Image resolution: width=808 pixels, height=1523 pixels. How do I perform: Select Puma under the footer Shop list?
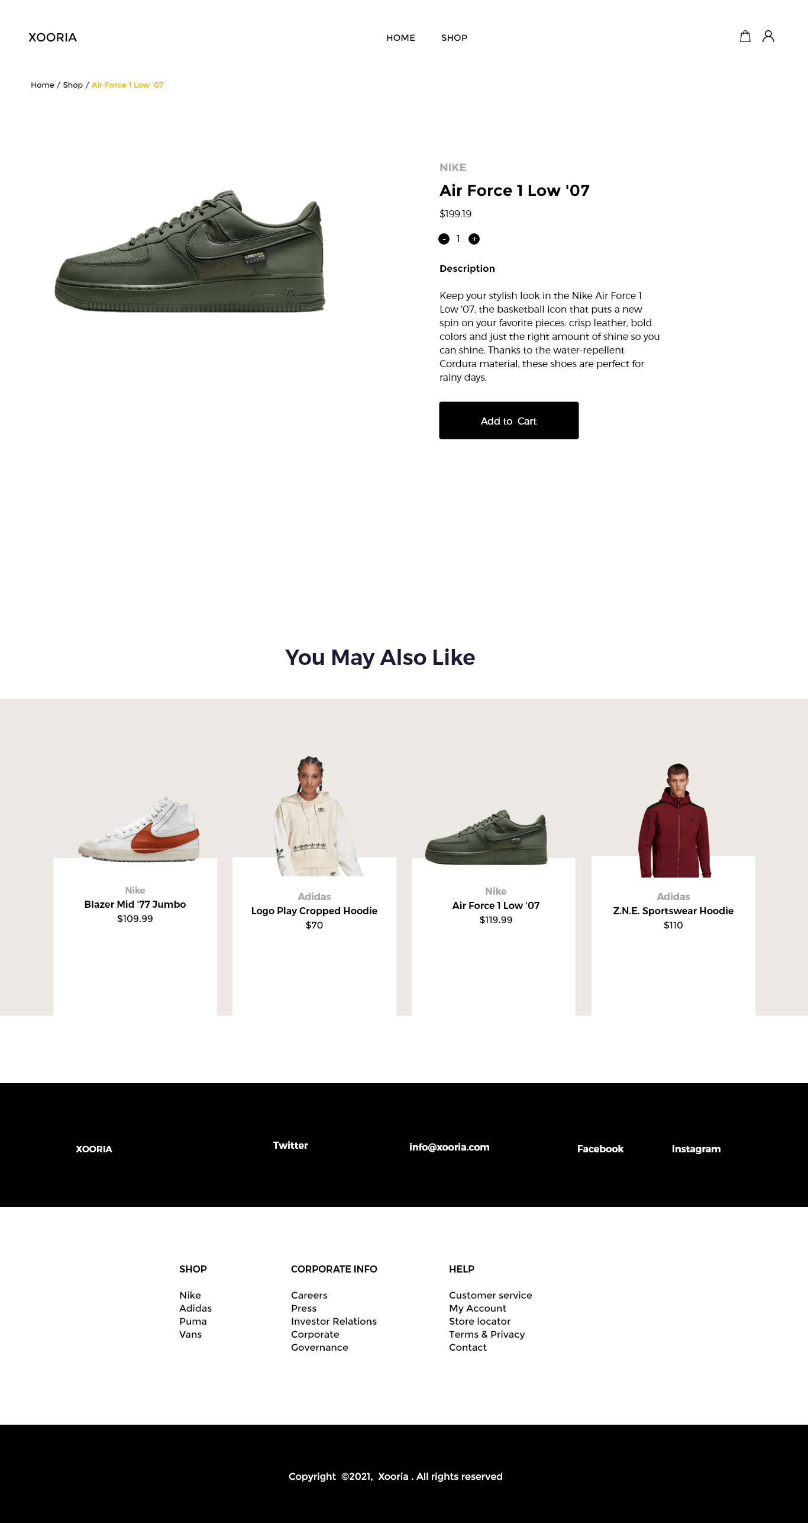193,1321
